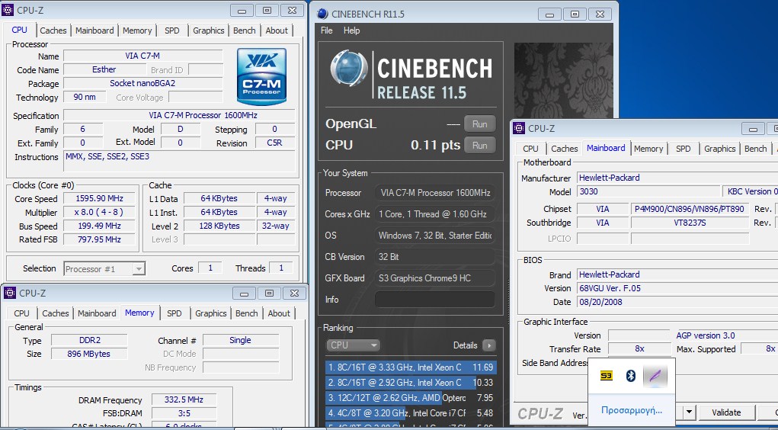Image resolution: width=778 pixels, height=430 pixels.
Task: Open the Bluetooth tray icon
Action: [x=631, y=376]
